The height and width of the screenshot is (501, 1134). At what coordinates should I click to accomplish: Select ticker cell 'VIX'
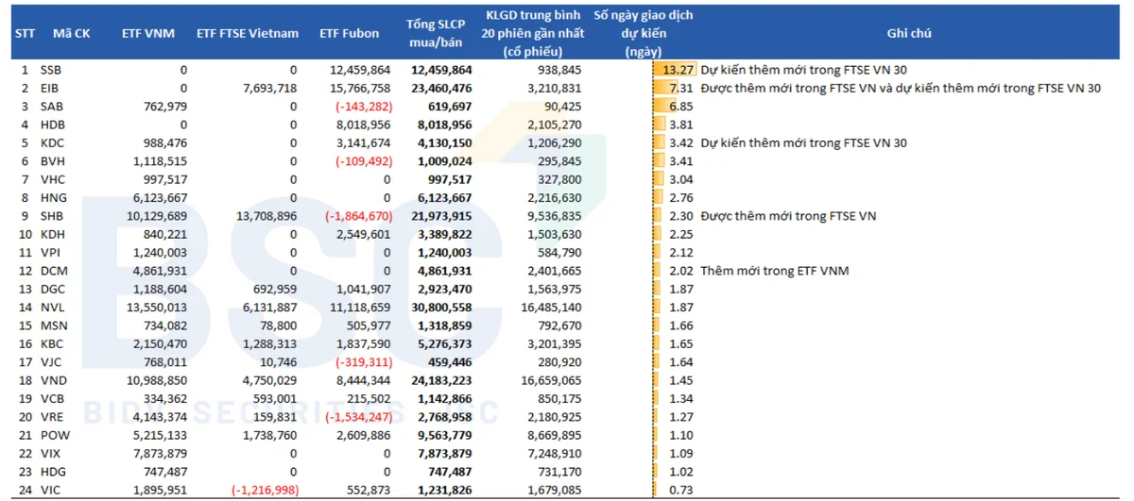[x=50, y=453]
